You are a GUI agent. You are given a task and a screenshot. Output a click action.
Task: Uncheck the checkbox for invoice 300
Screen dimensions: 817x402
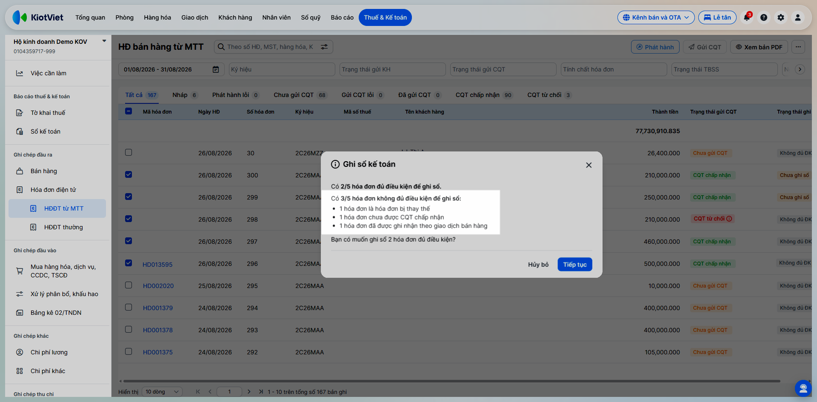click(x=129, y=174)
